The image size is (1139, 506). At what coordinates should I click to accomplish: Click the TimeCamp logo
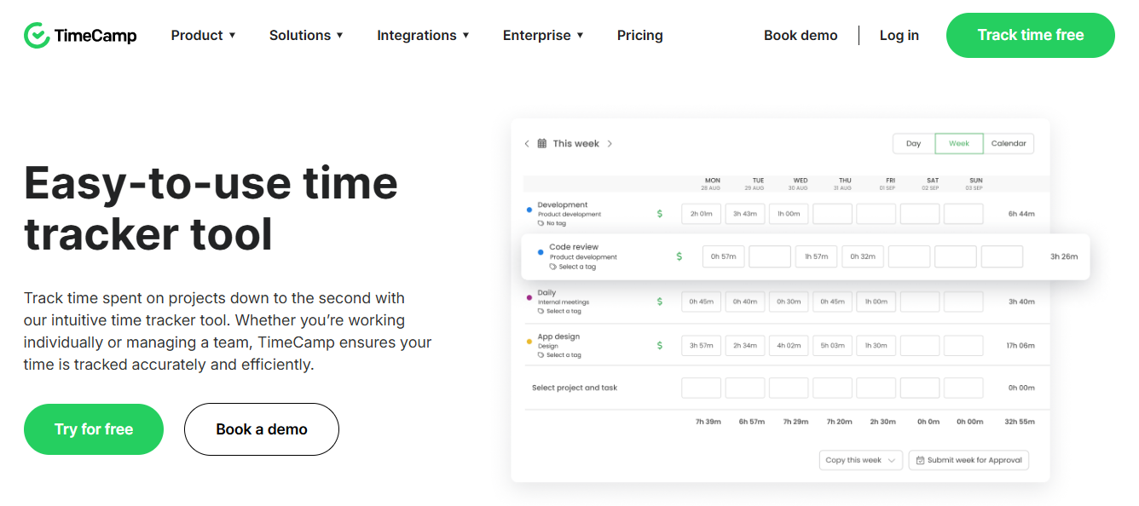[x=80, y=35]
